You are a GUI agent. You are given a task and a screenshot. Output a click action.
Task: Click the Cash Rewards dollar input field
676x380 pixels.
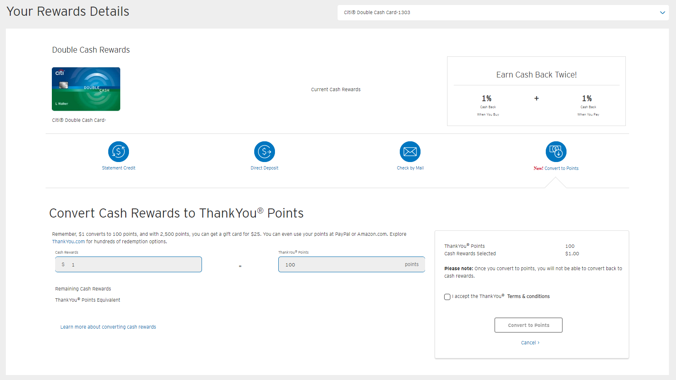click(x=129, y=264)
